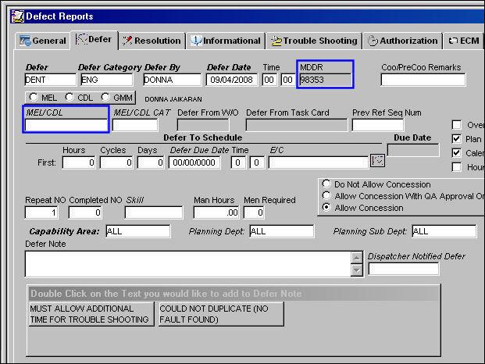Click the Men Required field
This screenshot has width=485, height=364.
coord(254,212)
